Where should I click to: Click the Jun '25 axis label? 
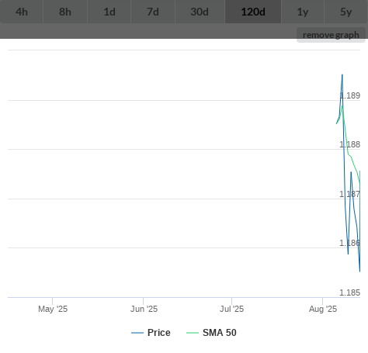(144, 309)
